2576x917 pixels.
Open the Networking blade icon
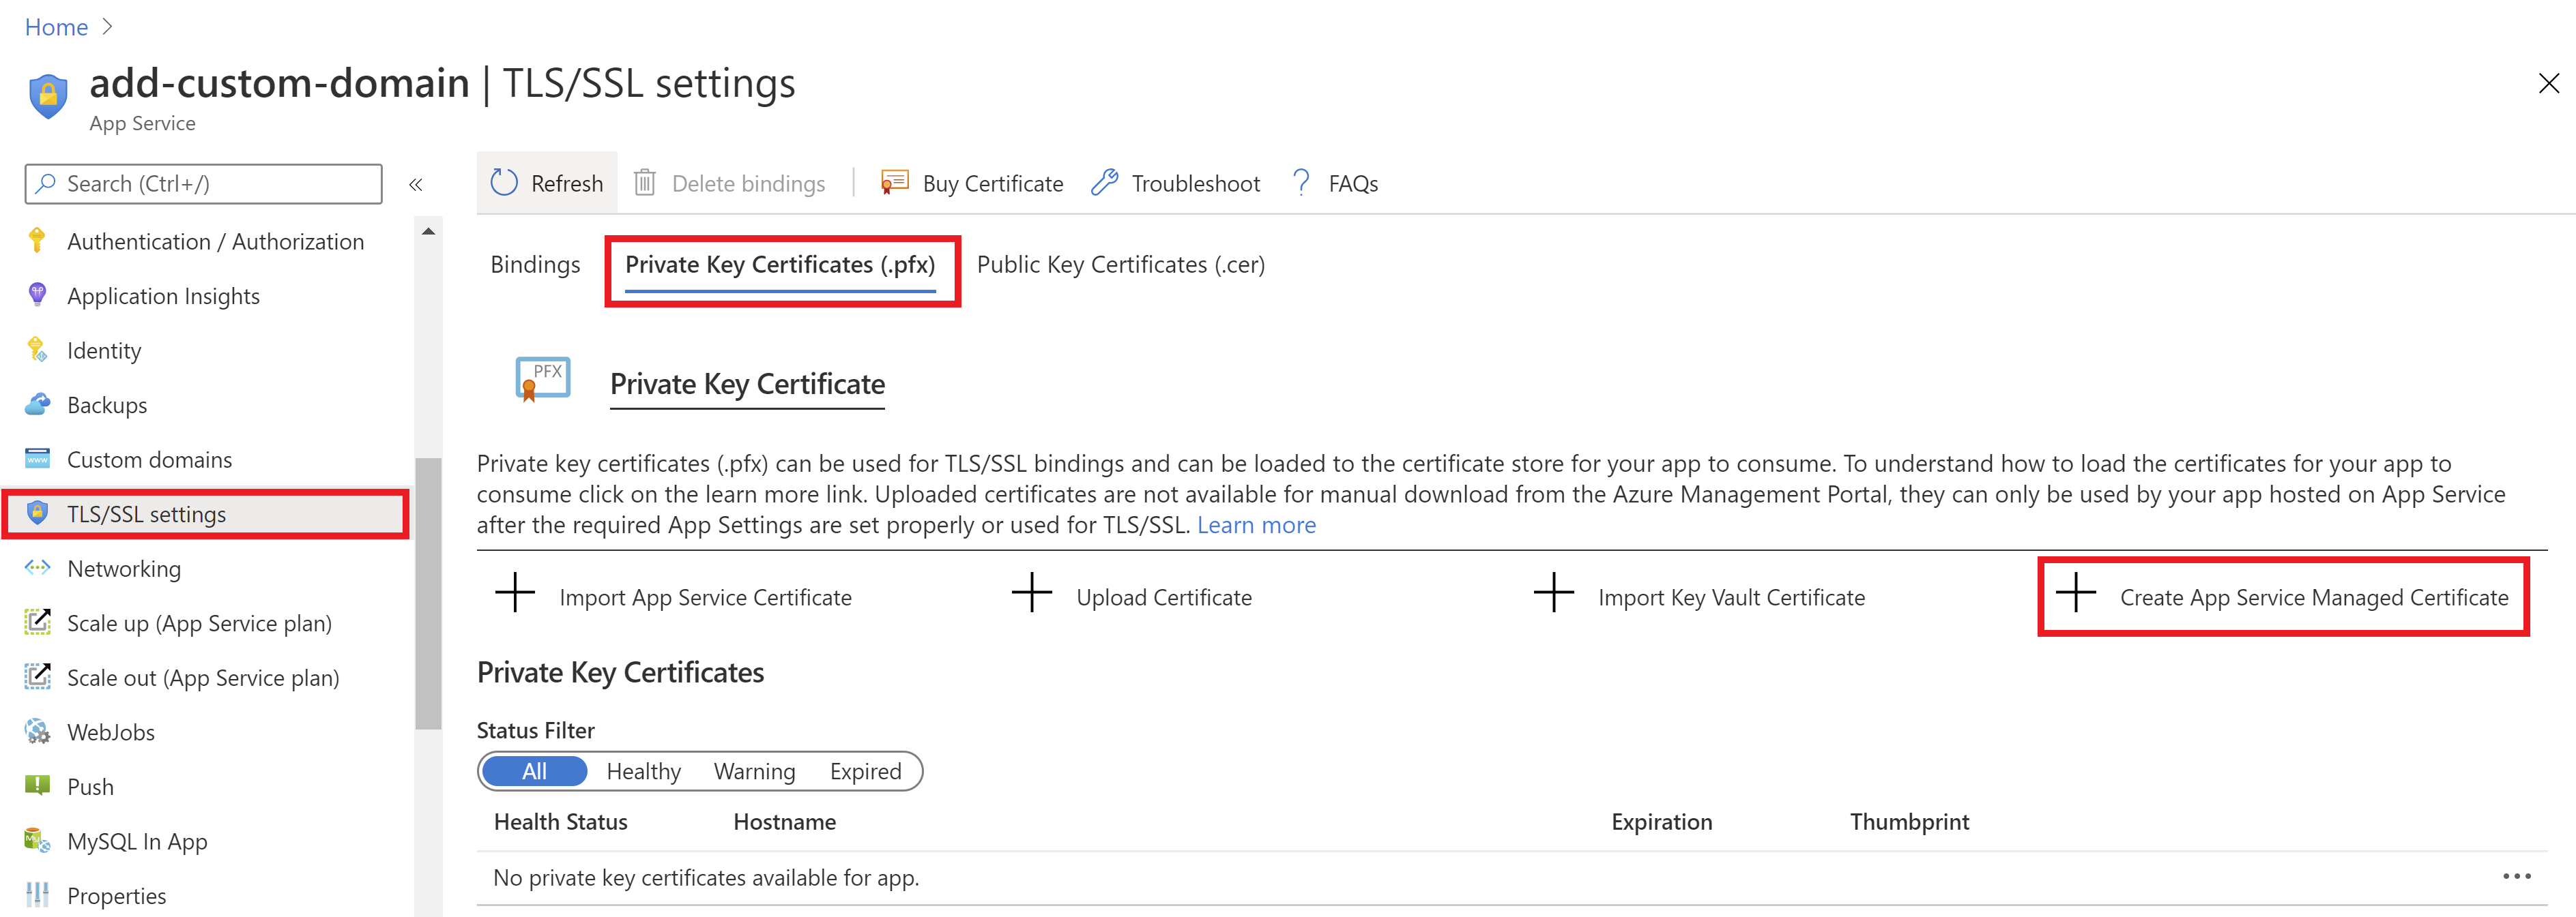click(x=37, y=567)
